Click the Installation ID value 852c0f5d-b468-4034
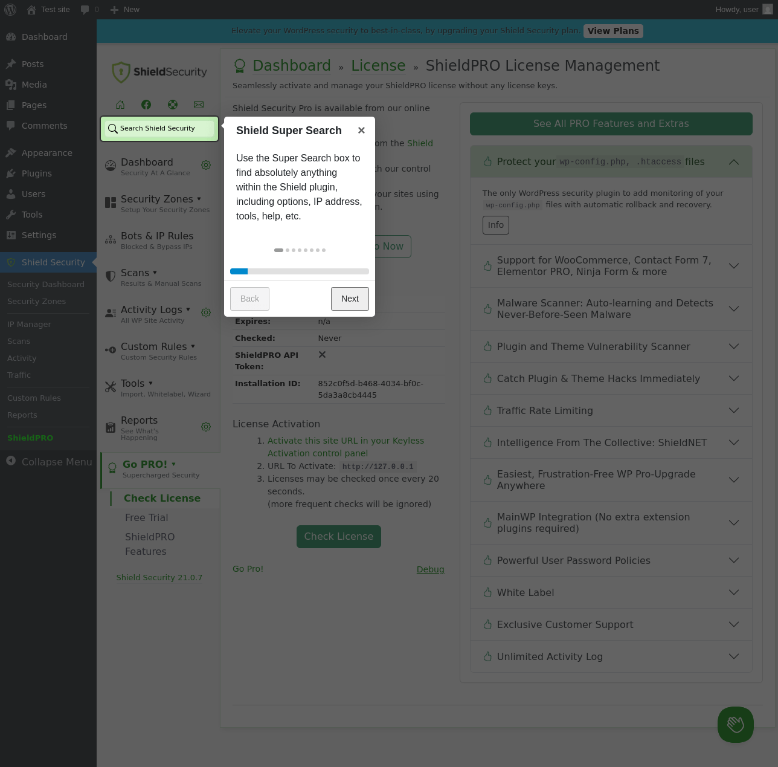 371,389
